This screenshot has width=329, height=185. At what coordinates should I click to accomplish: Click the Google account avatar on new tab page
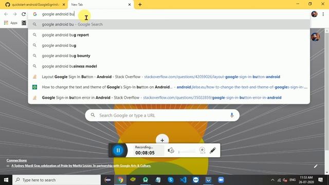[x=315, y=37]
